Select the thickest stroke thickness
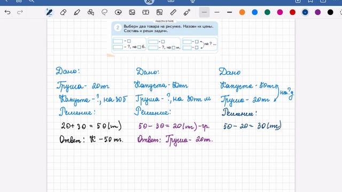Viewport: 342px width, 192px height. tap(229, 12)
